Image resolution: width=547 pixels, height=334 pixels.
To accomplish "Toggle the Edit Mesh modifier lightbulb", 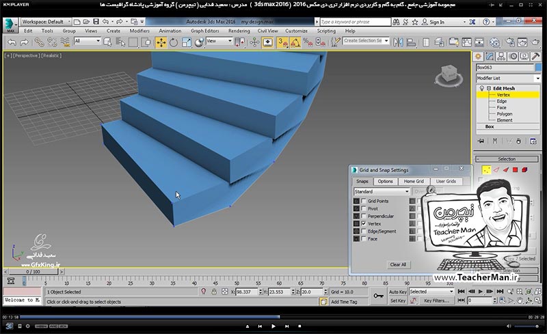I will click(x=482, y=88).
